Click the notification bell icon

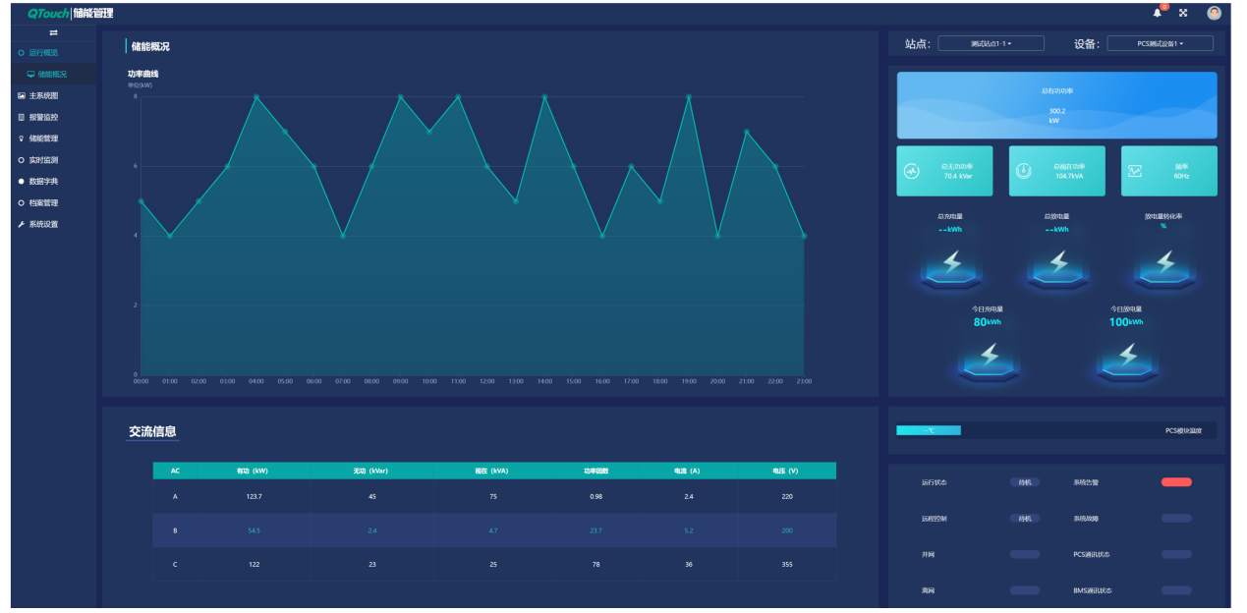click(x=1157, y=13)
